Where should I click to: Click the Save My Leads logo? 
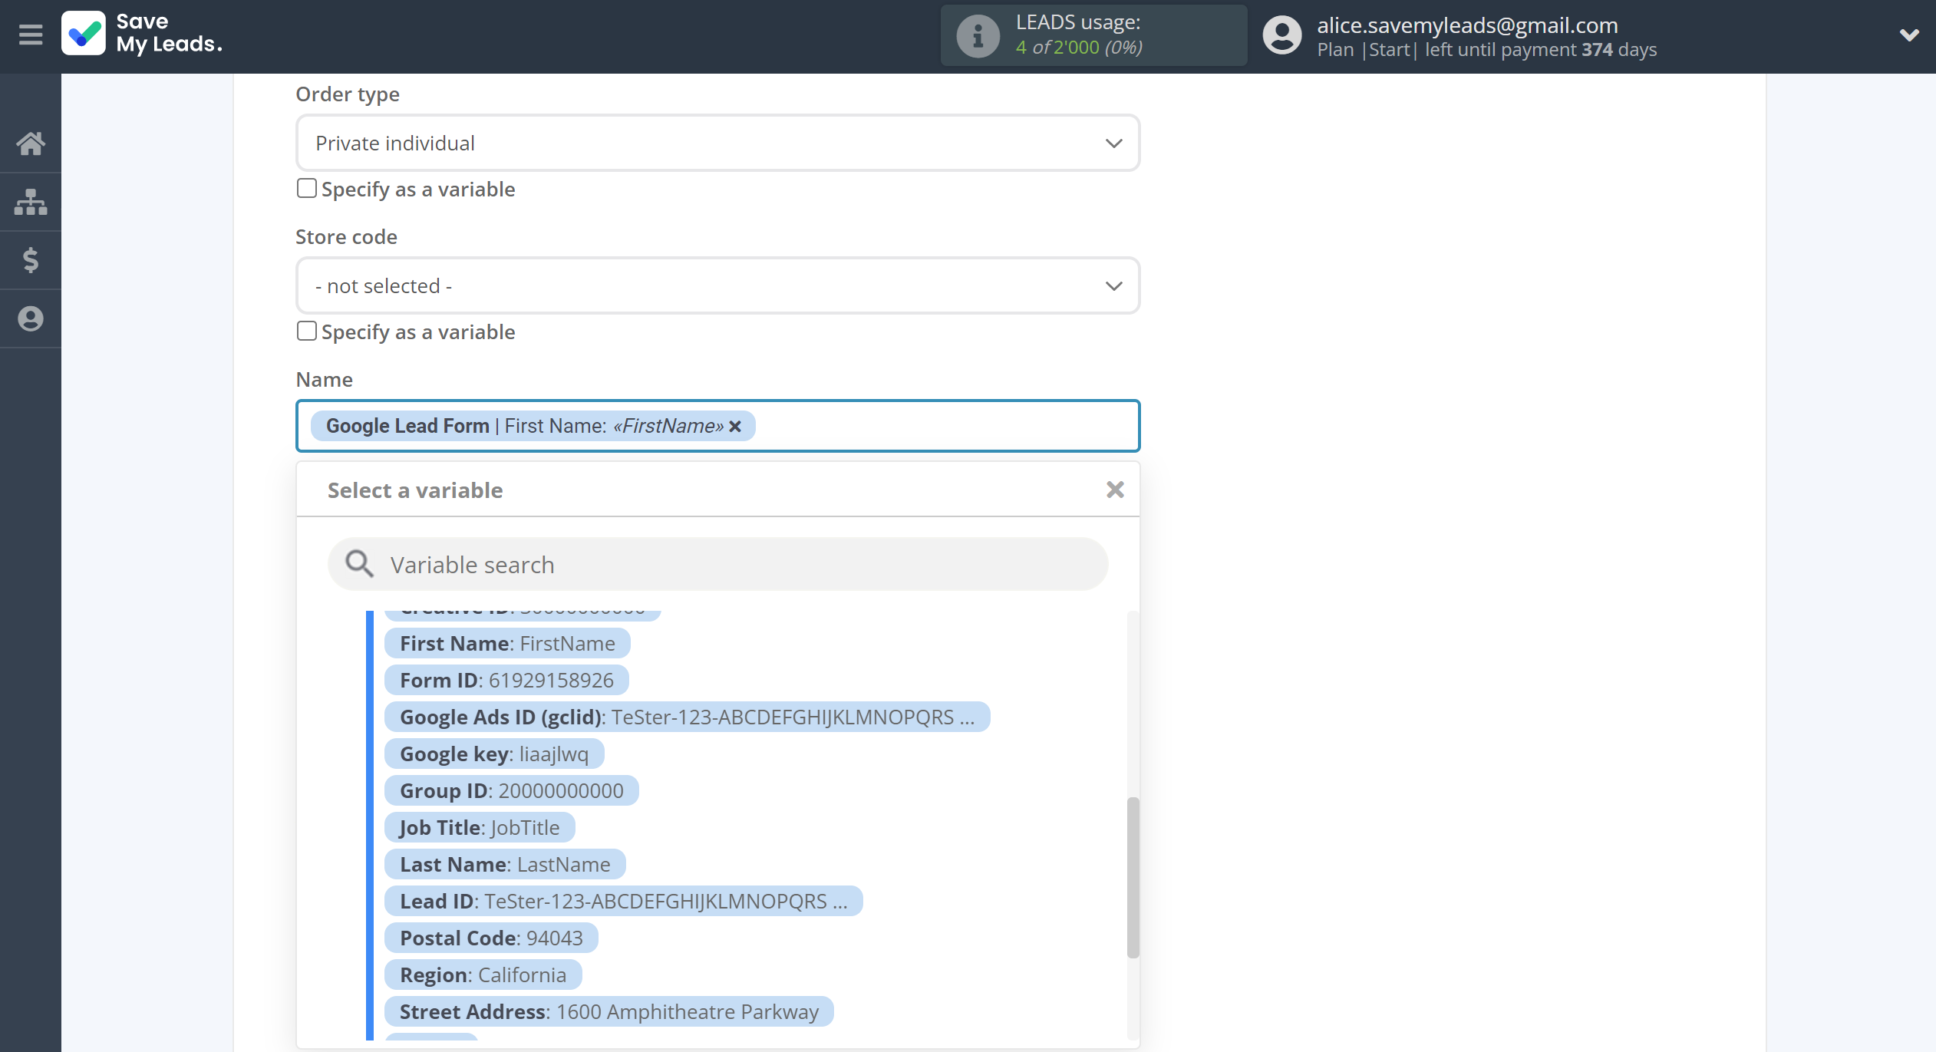(143, 34)
